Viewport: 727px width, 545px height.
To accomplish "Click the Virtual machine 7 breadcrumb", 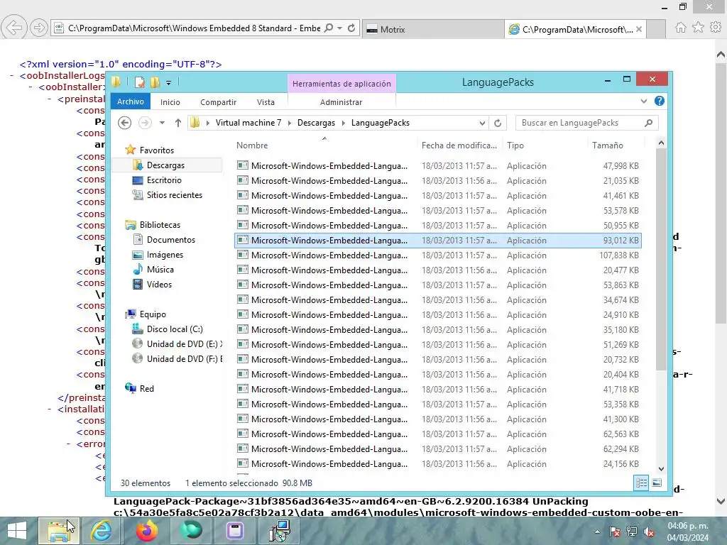I will point(248,123).
